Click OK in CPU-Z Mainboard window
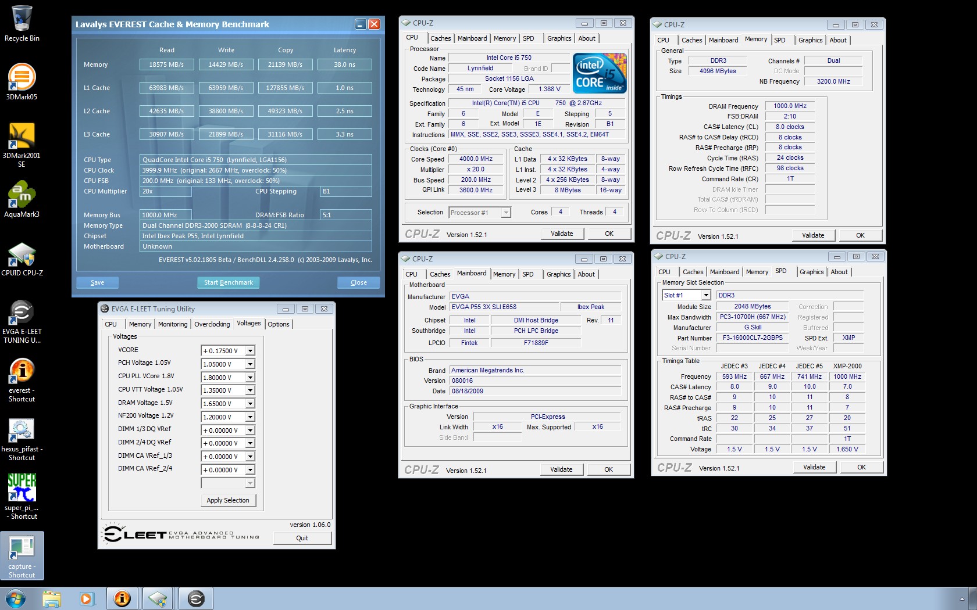The image size is (977, 610). pos(608,469)
